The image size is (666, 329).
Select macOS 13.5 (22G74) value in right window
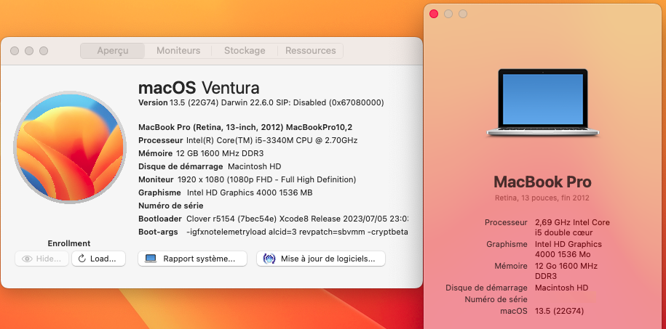(x=560, y=311)
